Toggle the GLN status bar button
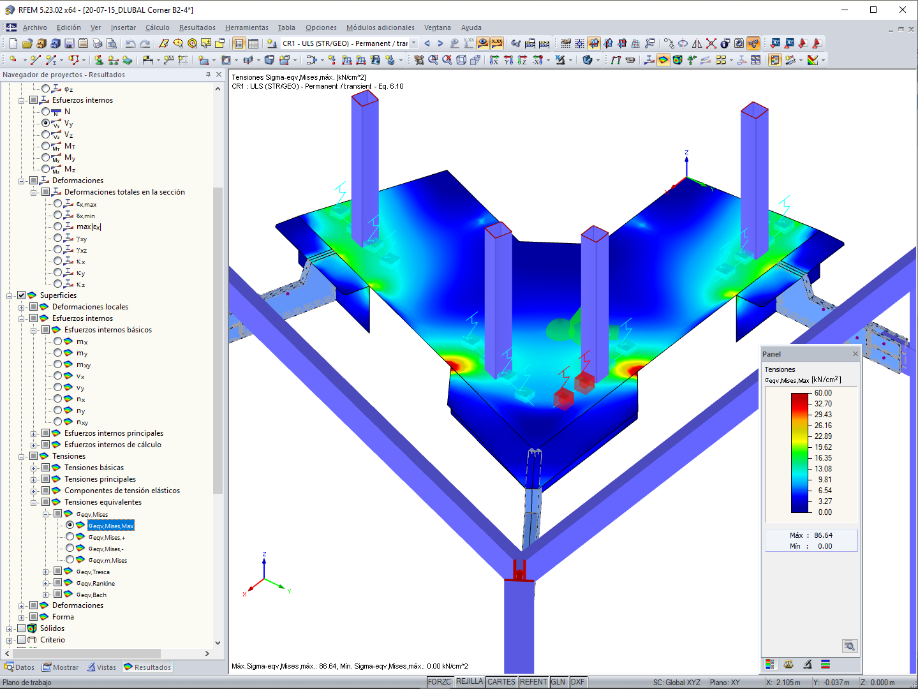 click(558, 682)
